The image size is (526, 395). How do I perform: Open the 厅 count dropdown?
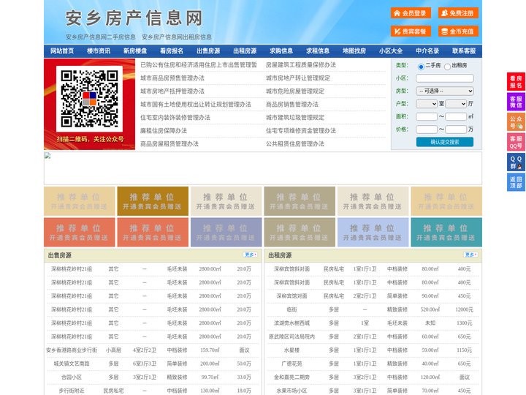coord(456,104)
